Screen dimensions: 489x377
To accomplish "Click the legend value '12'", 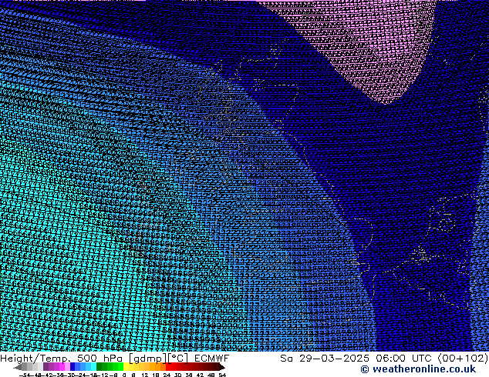I will click(145, 375).
